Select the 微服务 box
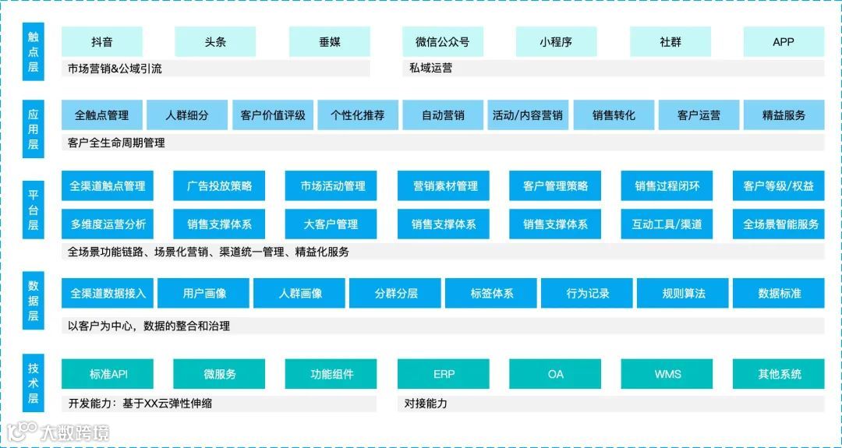The image size is (842, 448). coord(219,373)
